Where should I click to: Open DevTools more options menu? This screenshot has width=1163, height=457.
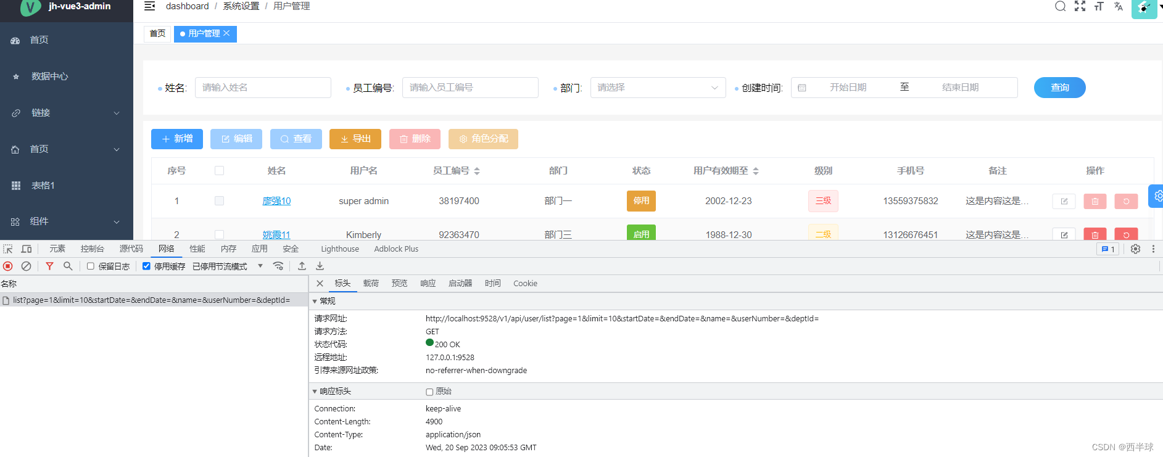click(x=1153, y=249)
